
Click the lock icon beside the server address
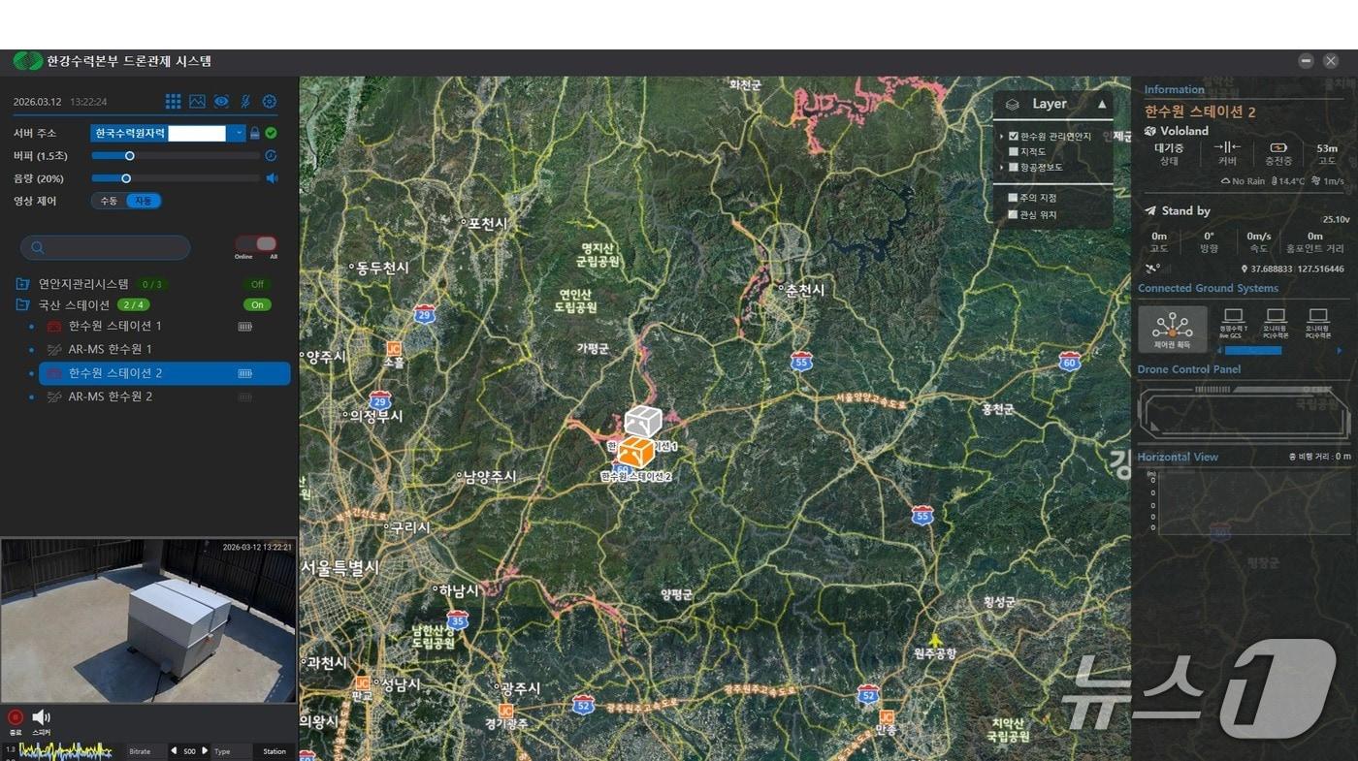click(x=255, y=133)
